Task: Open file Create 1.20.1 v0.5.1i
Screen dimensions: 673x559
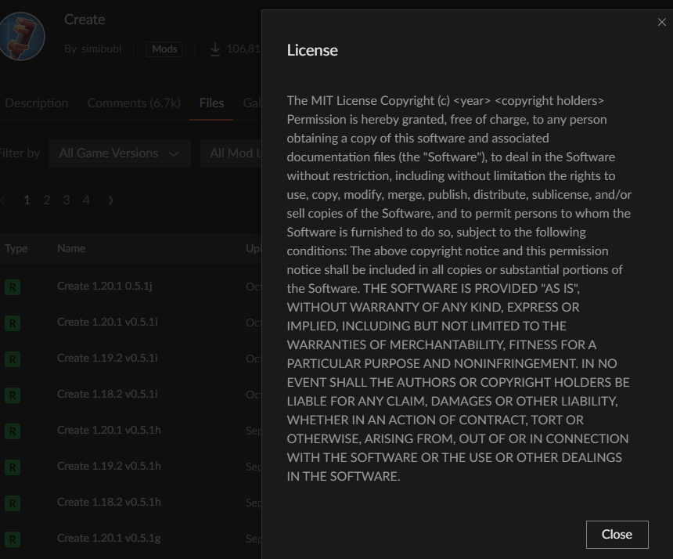Action: pos(107,322)
